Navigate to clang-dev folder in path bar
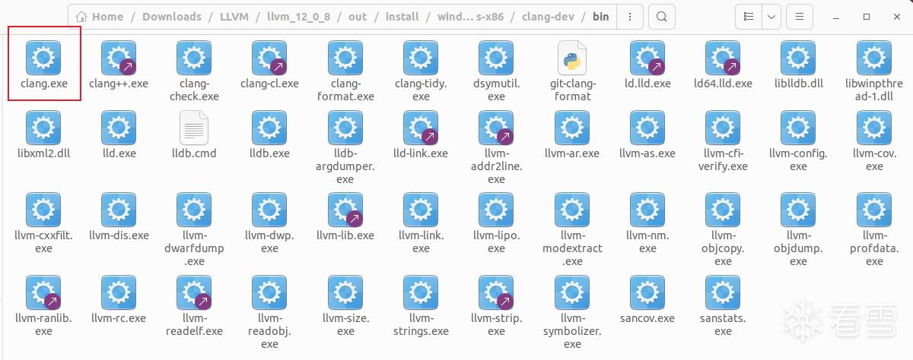The image size is (913, 360). coord(550,16)
